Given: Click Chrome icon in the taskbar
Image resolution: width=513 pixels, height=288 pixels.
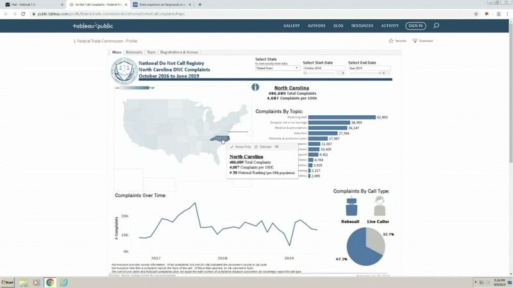Looking at the screenshot, I should (50, 282).
